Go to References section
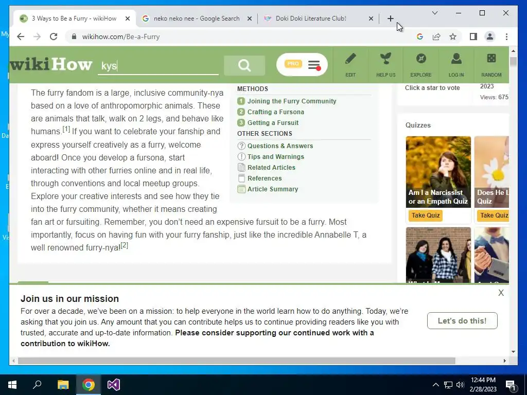 click(265, 178)
